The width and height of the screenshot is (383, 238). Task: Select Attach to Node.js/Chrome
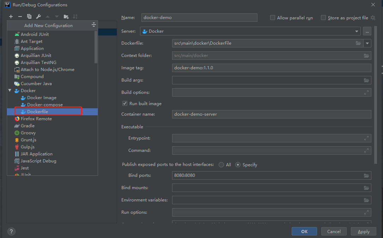point(44,69)
